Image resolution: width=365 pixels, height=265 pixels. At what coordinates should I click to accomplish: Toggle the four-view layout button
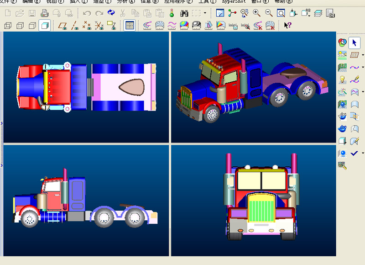click(130, 25)
